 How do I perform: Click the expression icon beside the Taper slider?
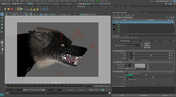[x=172, y=56]
